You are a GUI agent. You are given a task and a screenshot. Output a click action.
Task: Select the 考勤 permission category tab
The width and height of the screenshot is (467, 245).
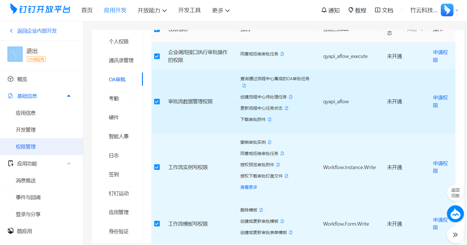tap(114, 98)
